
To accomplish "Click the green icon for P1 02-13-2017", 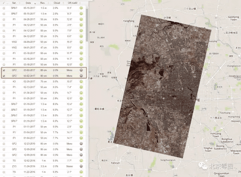I will point(81,87).
